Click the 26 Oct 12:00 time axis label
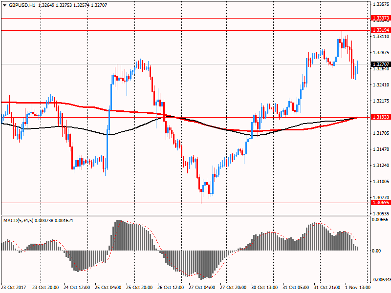The height and width of the screenshot is (293, 391). tap(171, 288)
